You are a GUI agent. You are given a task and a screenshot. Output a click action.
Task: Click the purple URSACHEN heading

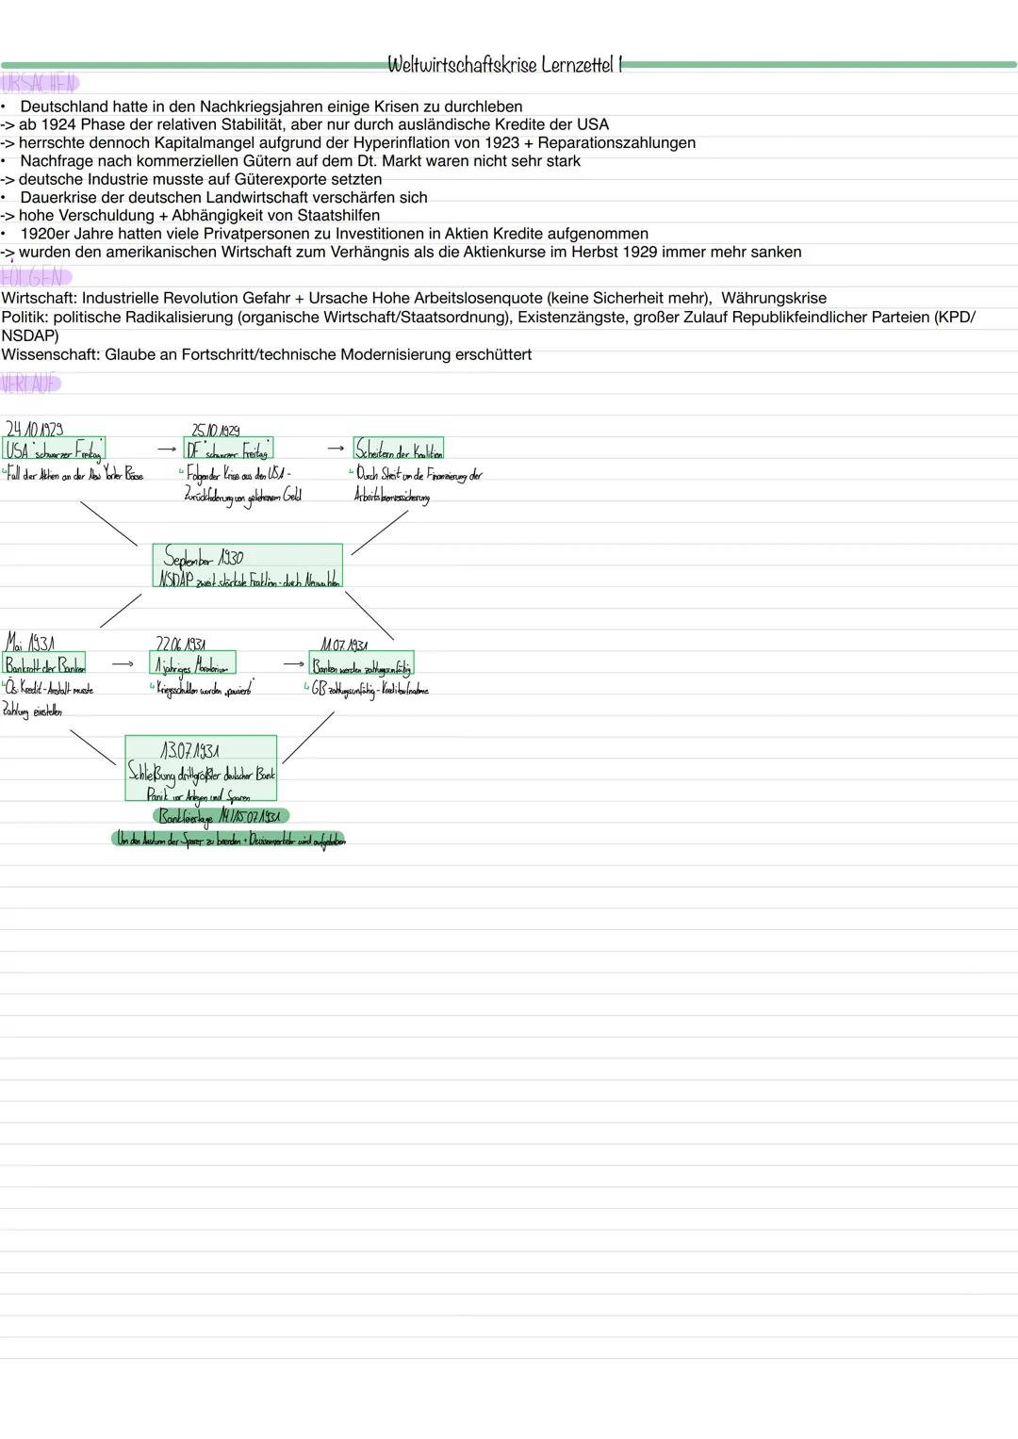click(40, 84)
